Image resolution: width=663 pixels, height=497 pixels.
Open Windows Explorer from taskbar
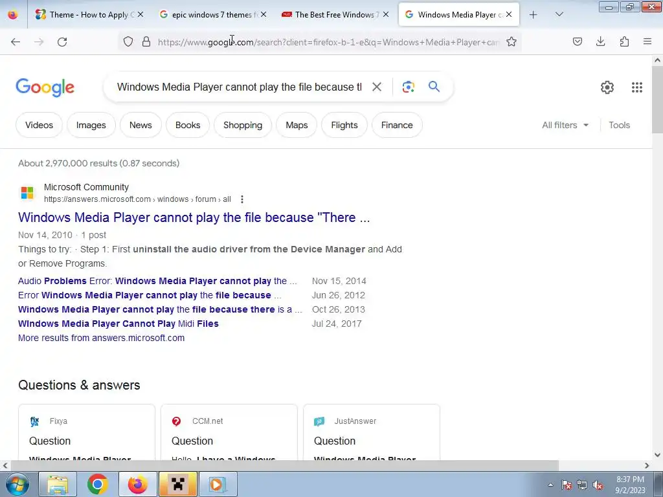tap(58, 484)
